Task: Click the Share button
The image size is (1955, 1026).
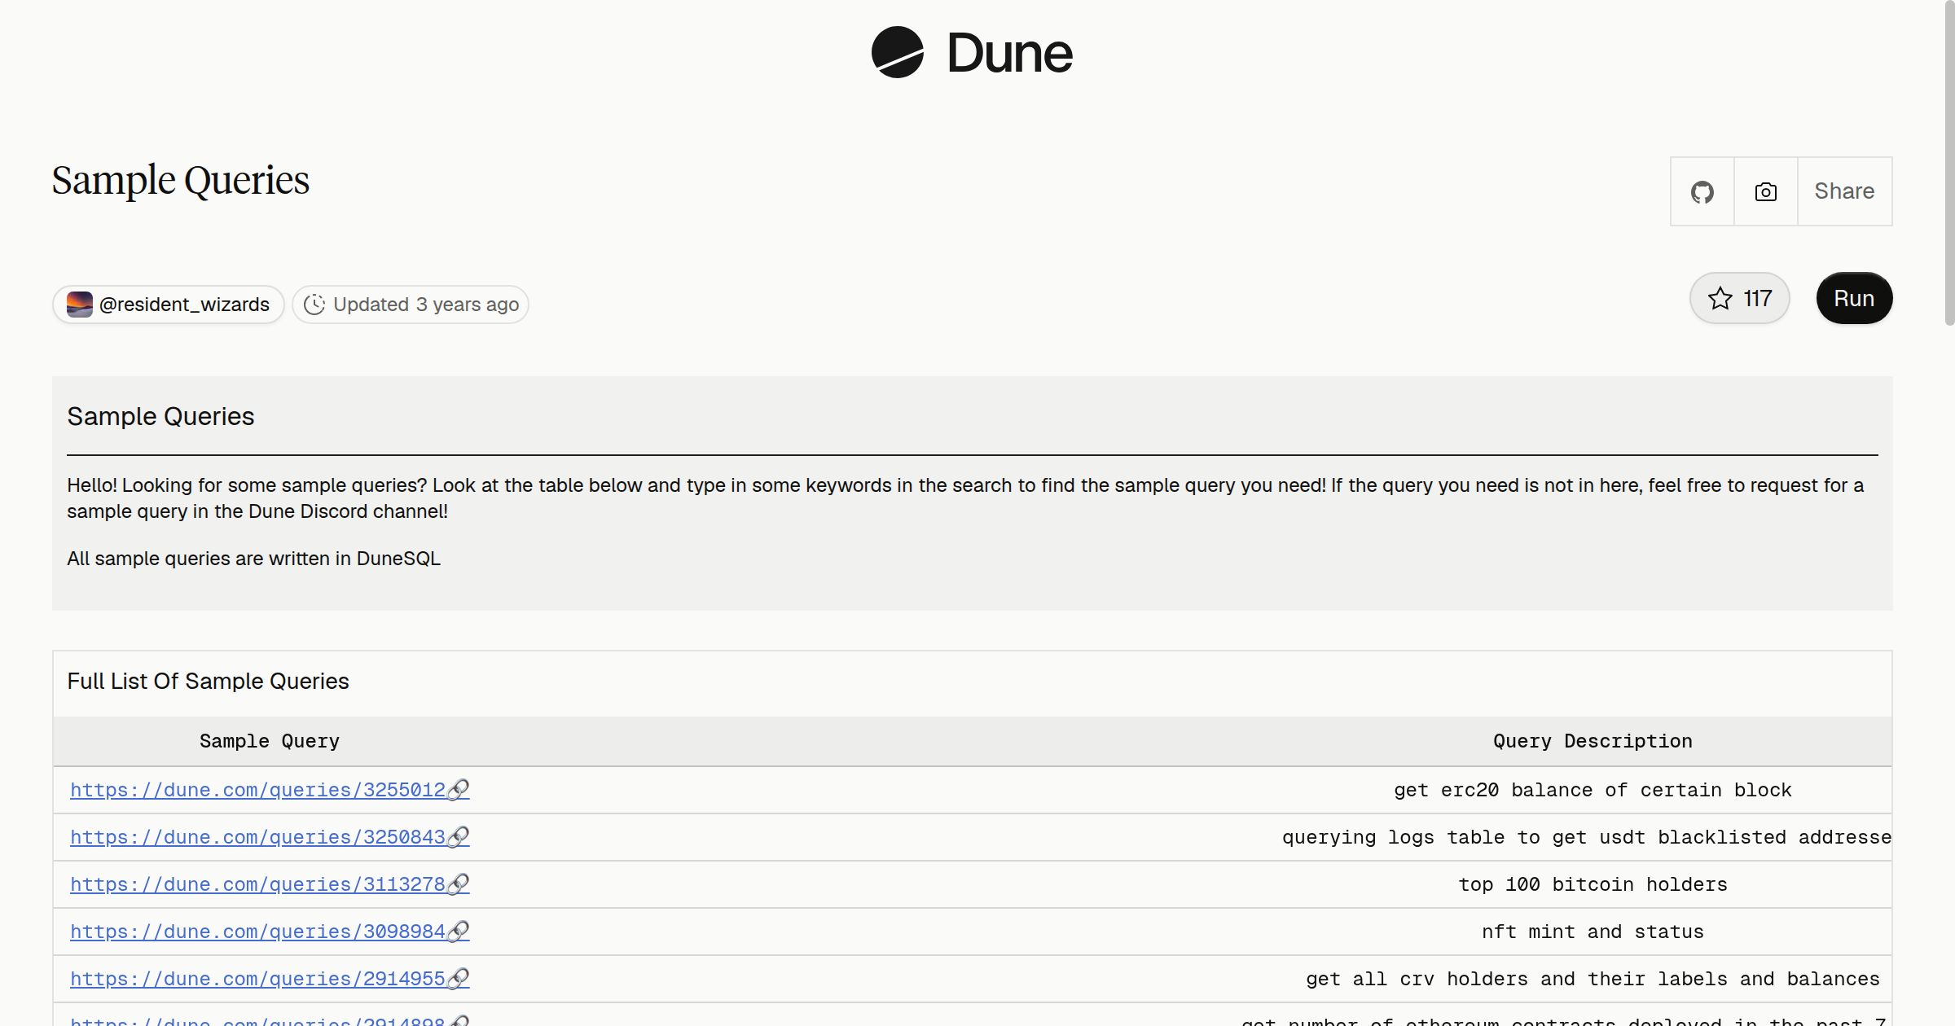Action: pos(1844,191)
